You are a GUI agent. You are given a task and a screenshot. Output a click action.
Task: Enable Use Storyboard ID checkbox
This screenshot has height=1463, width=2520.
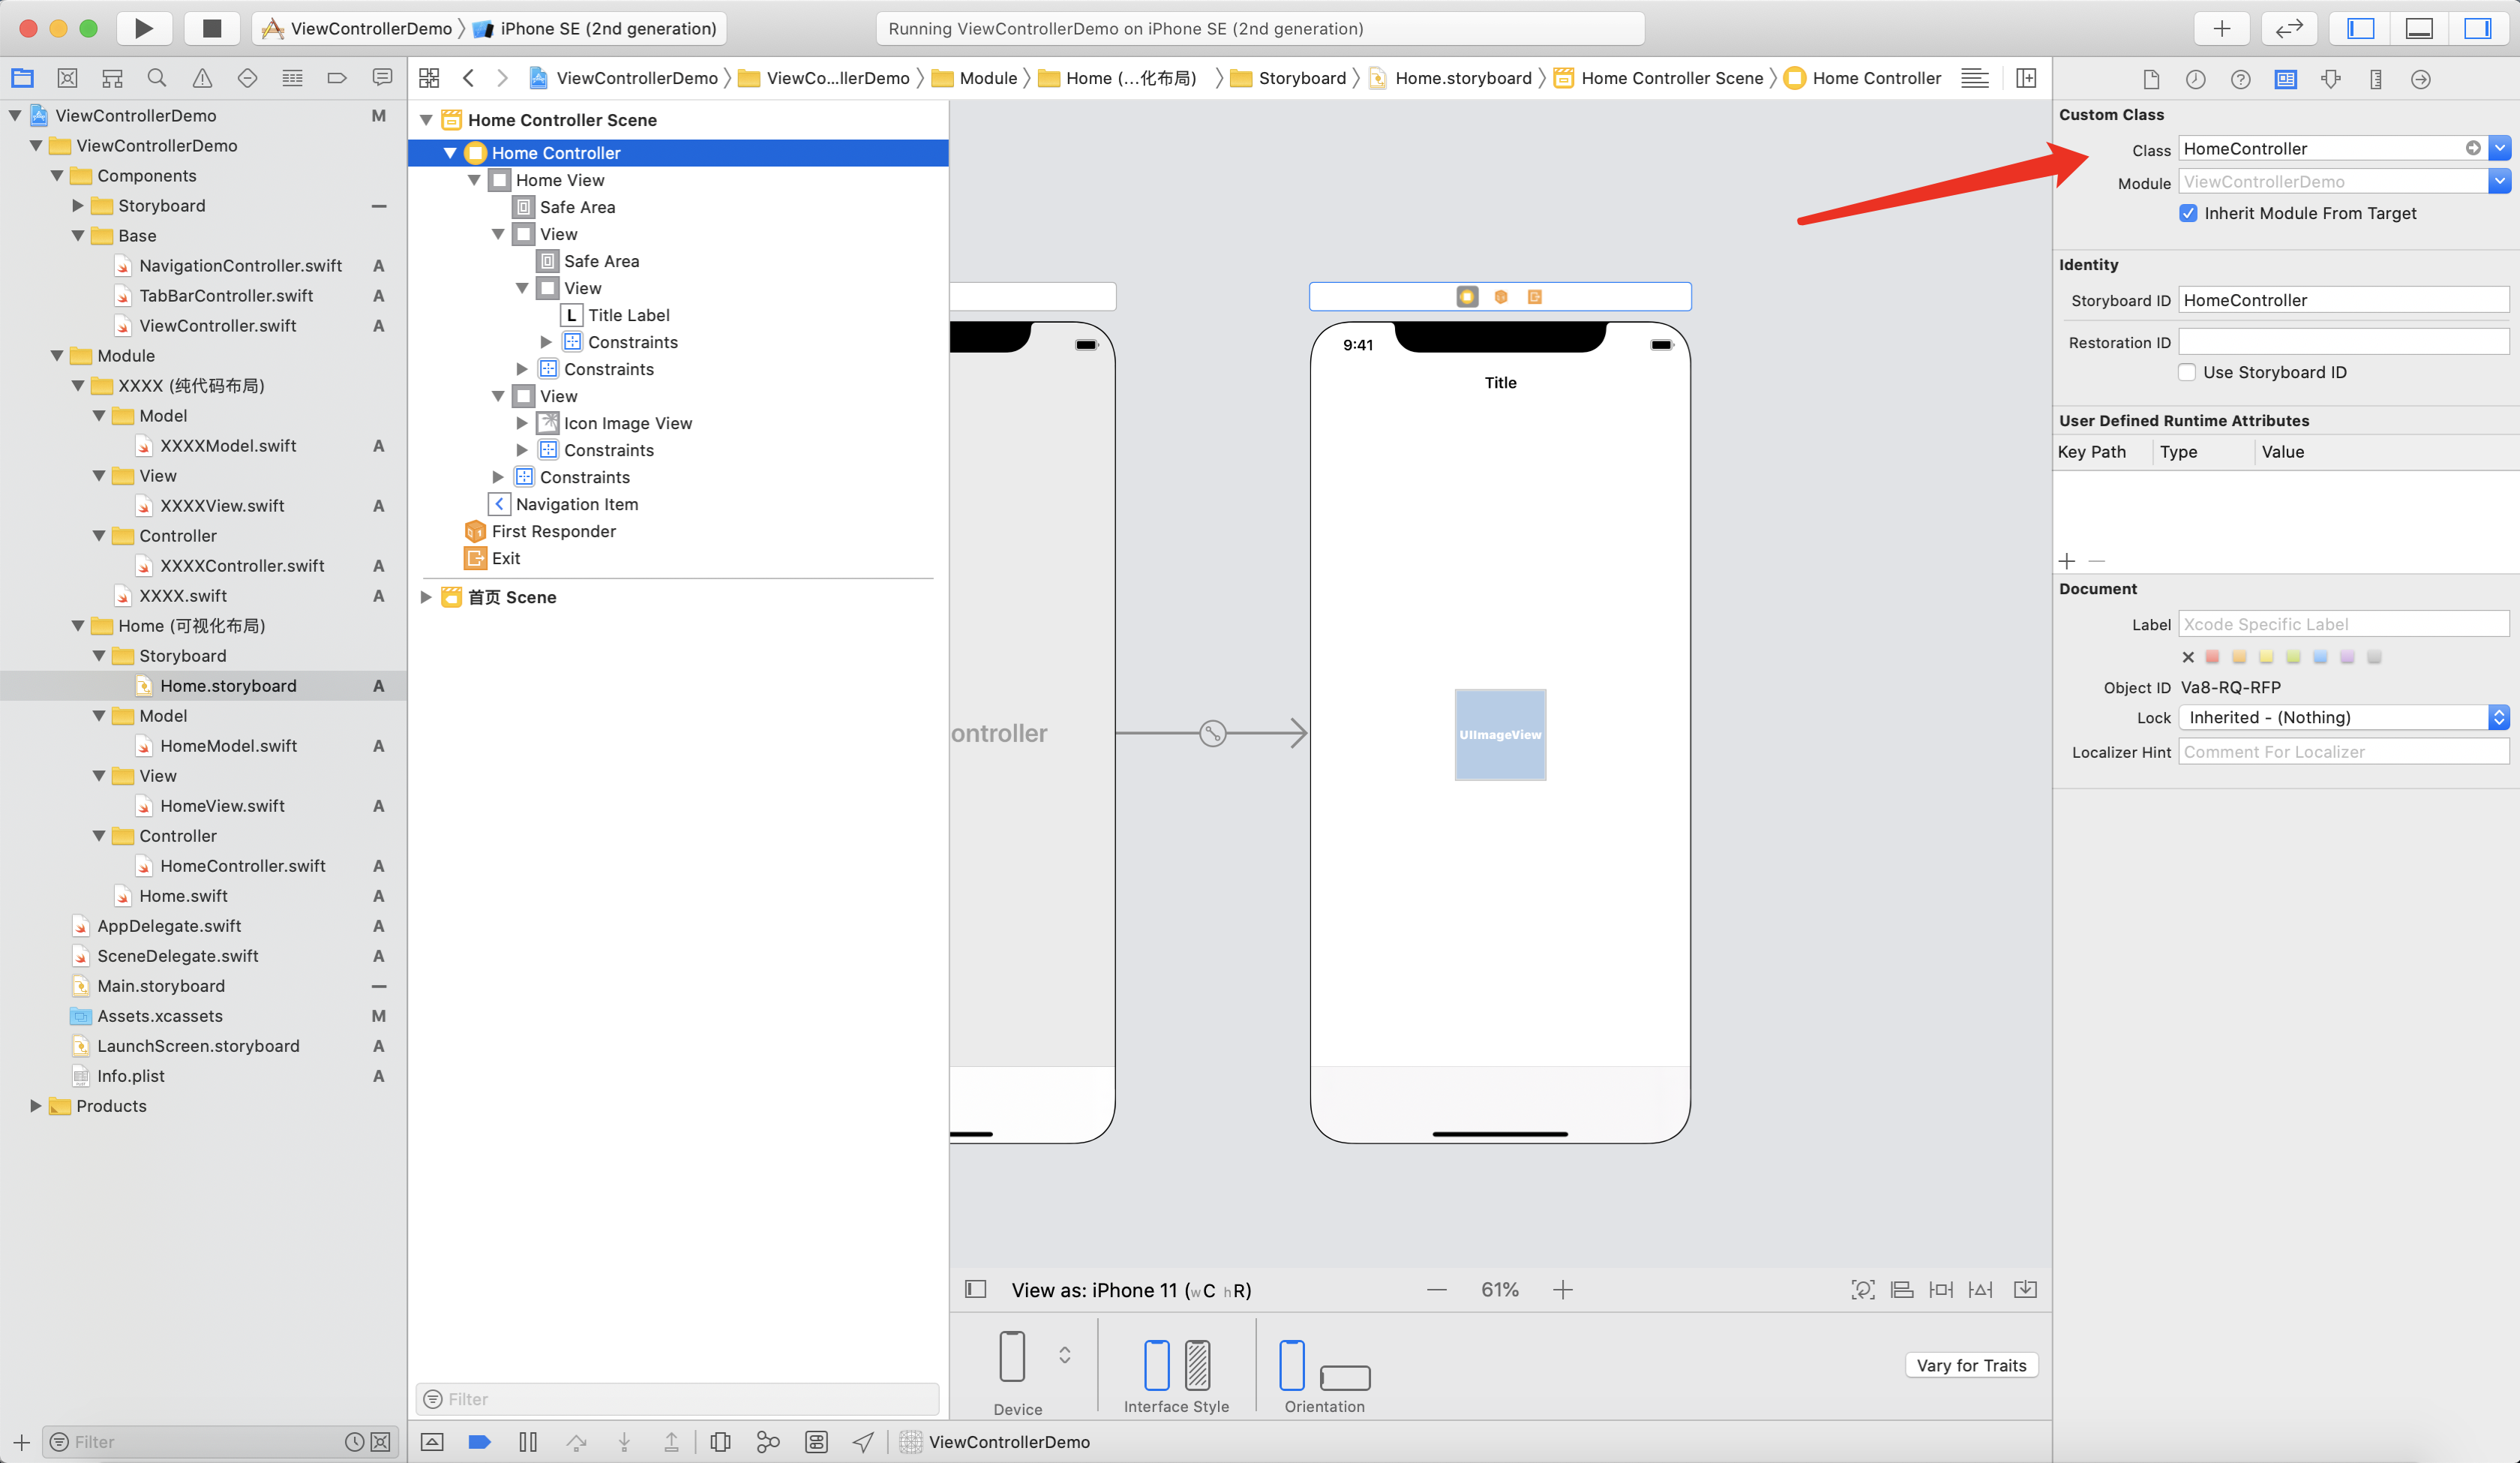tap(2188, 371)
